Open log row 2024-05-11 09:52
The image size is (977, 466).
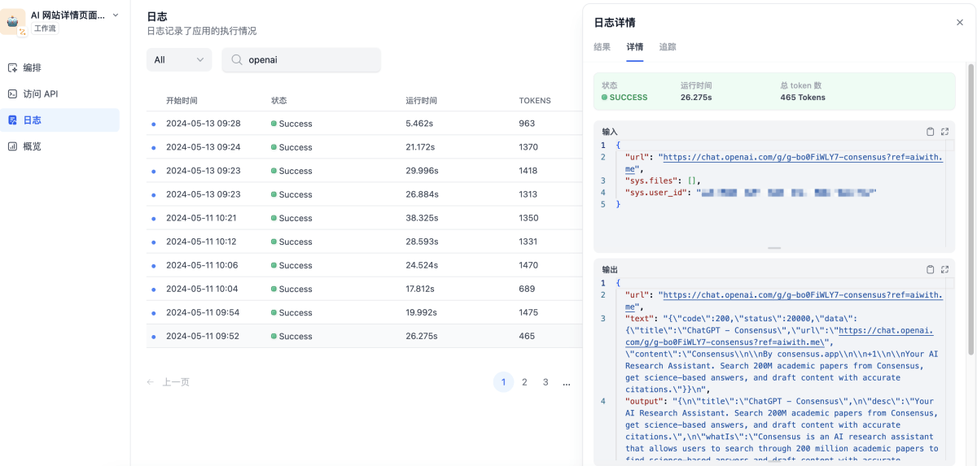pyautogui.click(x=365, y=336)
